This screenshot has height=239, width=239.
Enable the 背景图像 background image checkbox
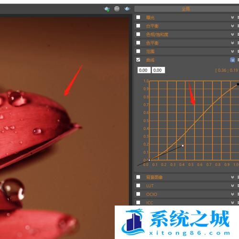click(138, 177)
